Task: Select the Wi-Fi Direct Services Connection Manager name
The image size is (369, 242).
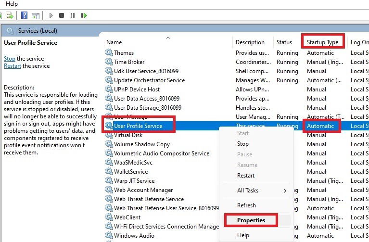Action: (166, 227)
